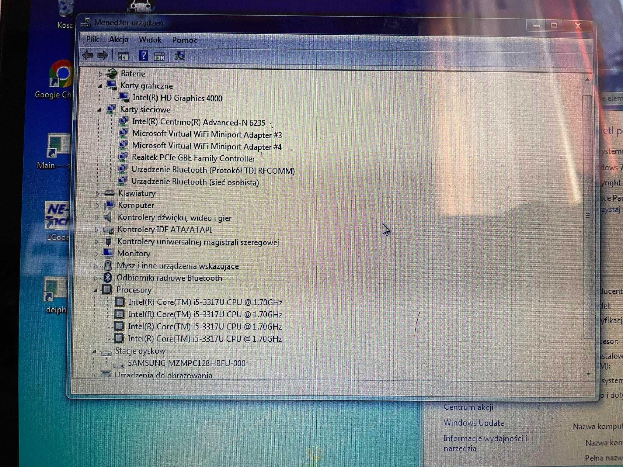Screen dimensions: 623x467
Task: Expand Kontrolery uniwersalnej magistrali szeregowej
Action: tap(96, 242)
